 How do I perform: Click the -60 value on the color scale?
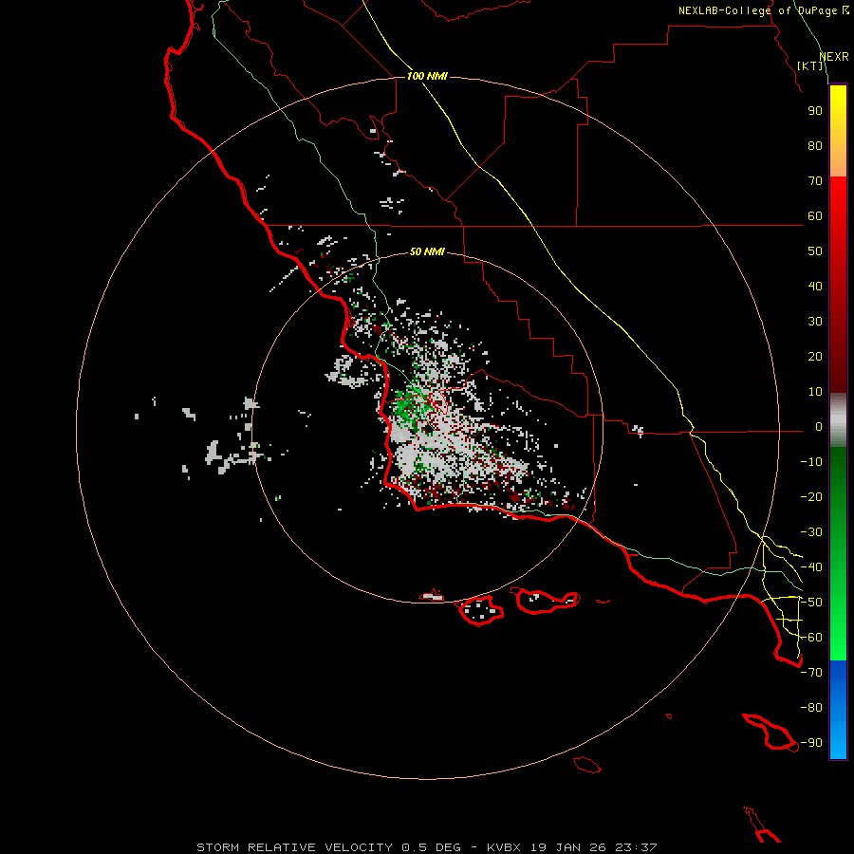(x=811, y=638)
